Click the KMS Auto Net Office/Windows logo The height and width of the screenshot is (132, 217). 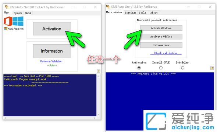point(14,23)
